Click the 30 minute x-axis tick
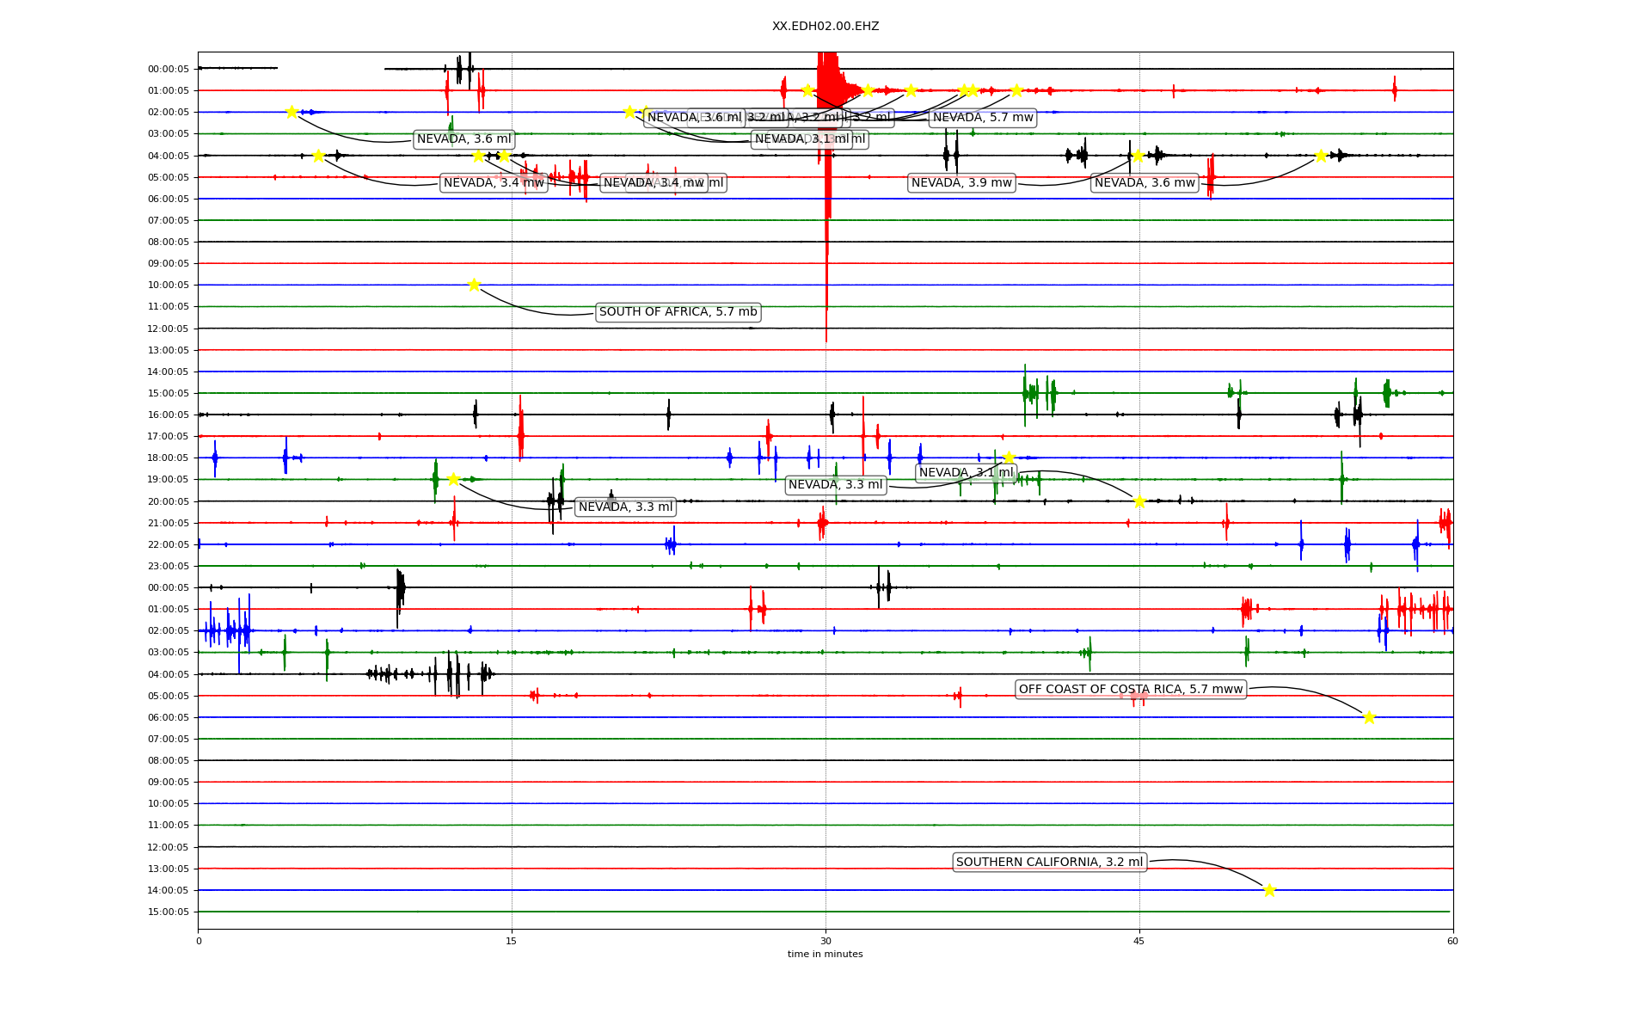This screenshot has height=1032, width=1651. click(x=825, y=941)
